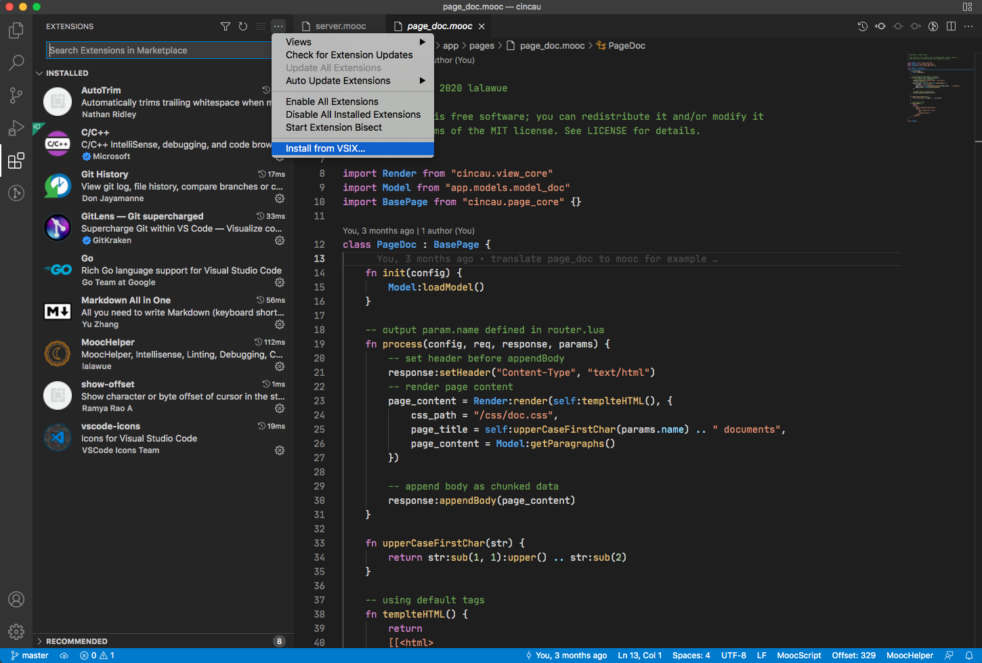Open Markdown All in One gear menu
The height and width of the screenshot is (663, 982).
pyautogui.click(x=280, y=324)
